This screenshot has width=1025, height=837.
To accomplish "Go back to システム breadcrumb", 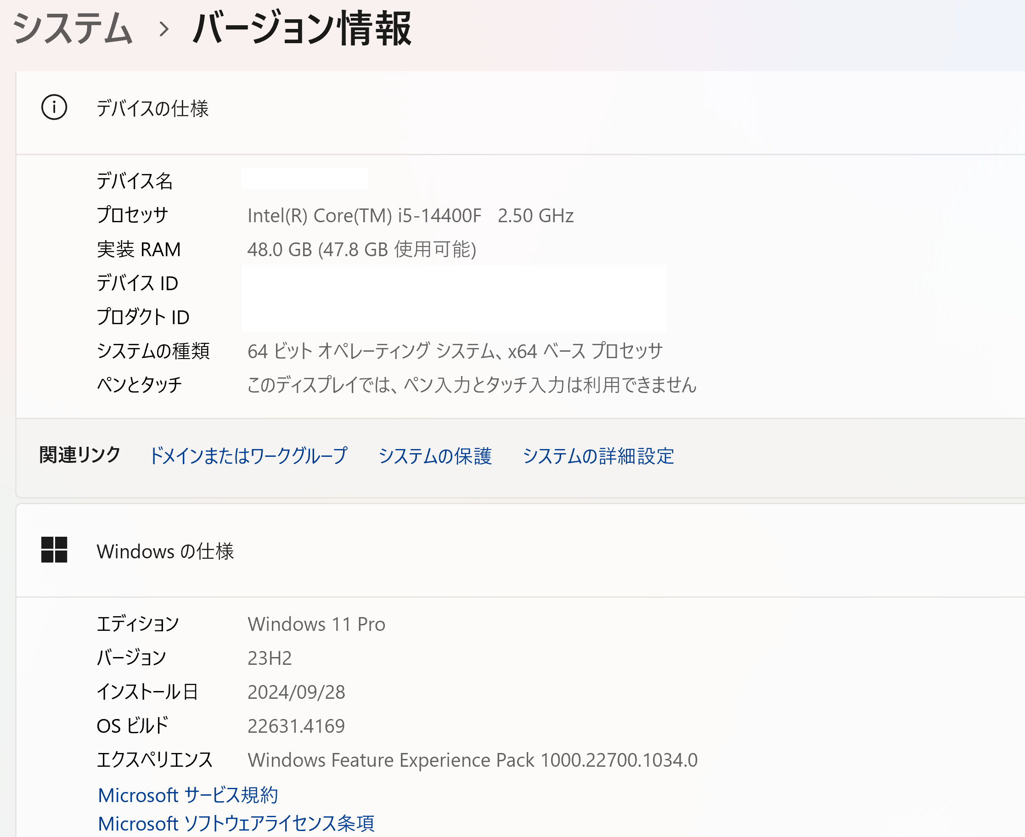I will 72,29.
